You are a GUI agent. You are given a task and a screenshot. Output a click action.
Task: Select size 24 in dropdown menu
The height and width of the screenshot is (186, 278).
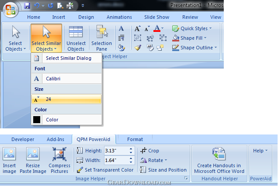coord(66,99)
